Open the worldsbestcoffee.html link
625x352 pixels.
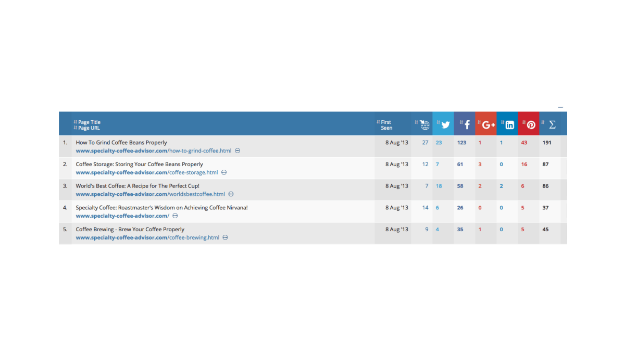[x=151, y=194]
